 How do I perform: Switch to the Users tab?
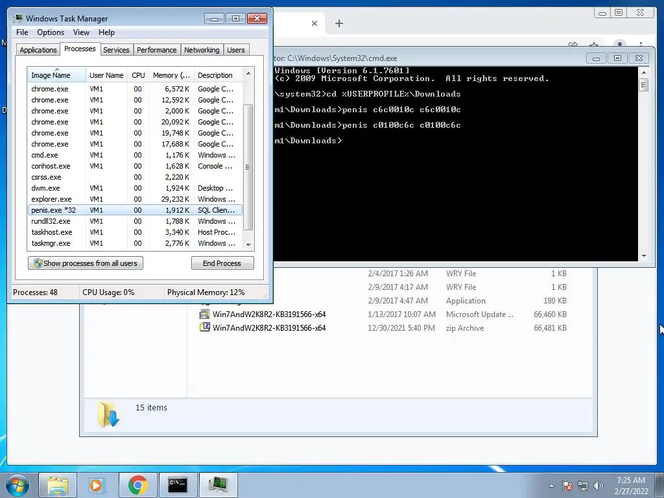(x=235, y=50)
